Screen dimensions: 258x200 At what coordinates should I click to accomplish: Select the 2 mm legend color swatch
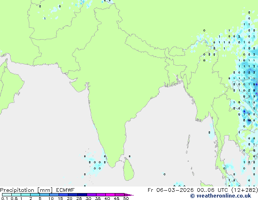point(35,195)
